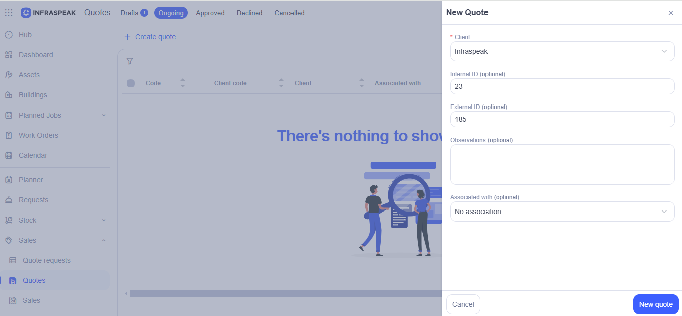Focus the Internal ID field
682x316 pixels.
click(x=562, y=86)
